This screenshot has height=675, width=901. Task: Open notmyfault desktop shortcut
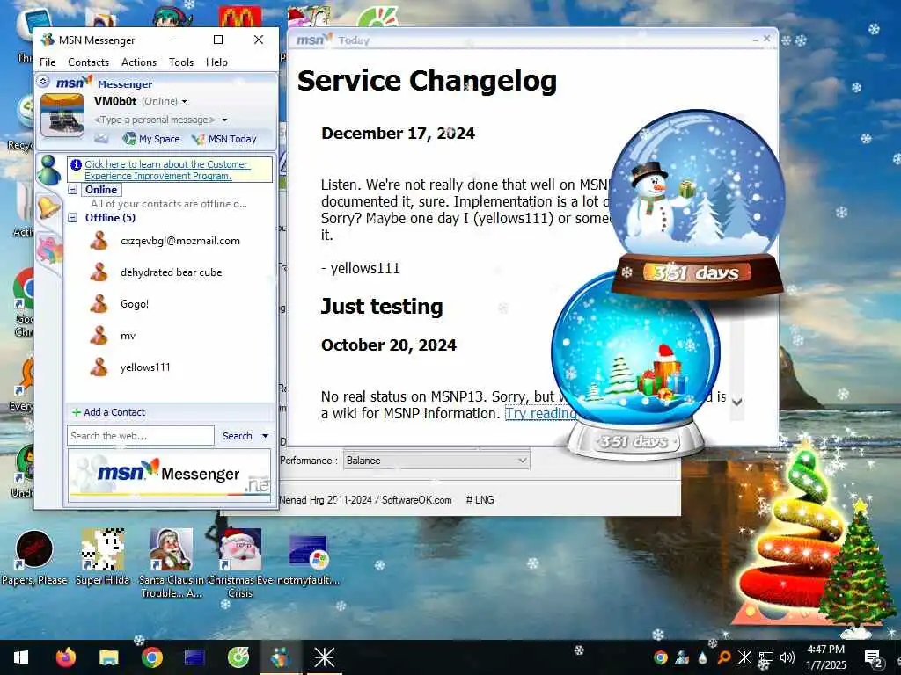[x=309, y=558]
